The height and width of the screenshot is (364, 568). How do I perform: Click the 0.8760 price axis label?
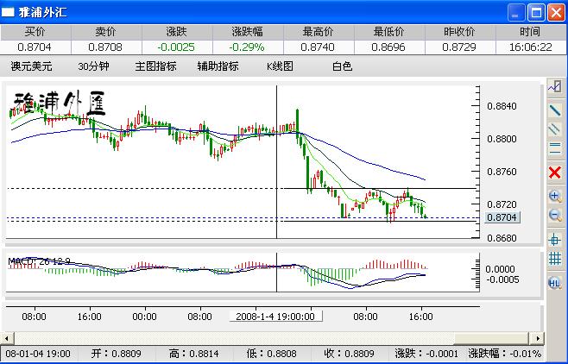[x=502, y=172]
